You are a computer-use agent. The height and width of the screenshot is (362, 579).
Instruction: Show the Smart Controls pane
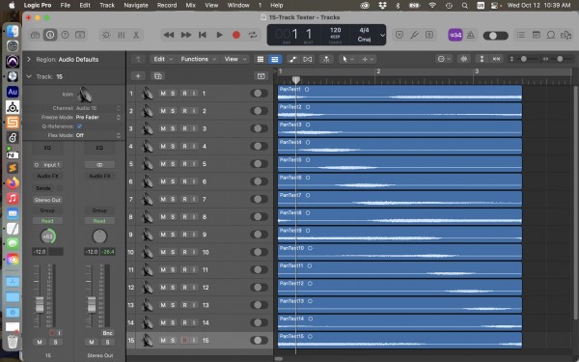click(x=106, y=35)
